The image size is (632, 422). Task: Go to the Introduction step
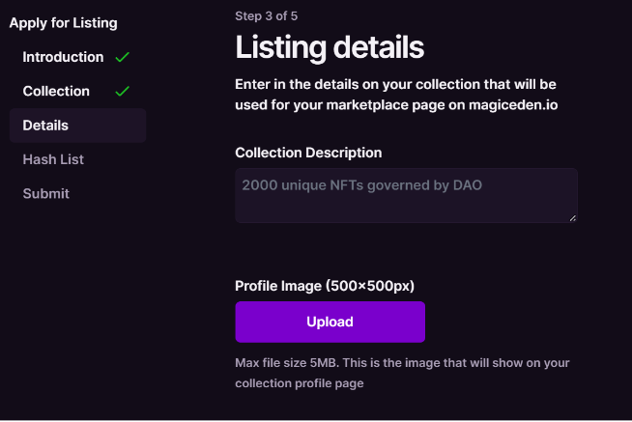(x=63, y=57)
